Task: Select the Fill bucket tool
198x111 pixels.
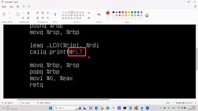Action: pyautogui.click(x=43, y=13)
